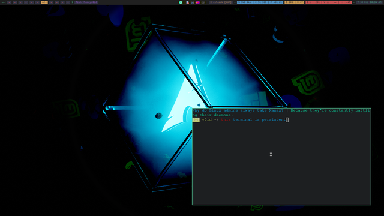Viewport: 384px width, 216px height.
Task: Switch to the first workspace button
Action: click(x=10, y=2)
